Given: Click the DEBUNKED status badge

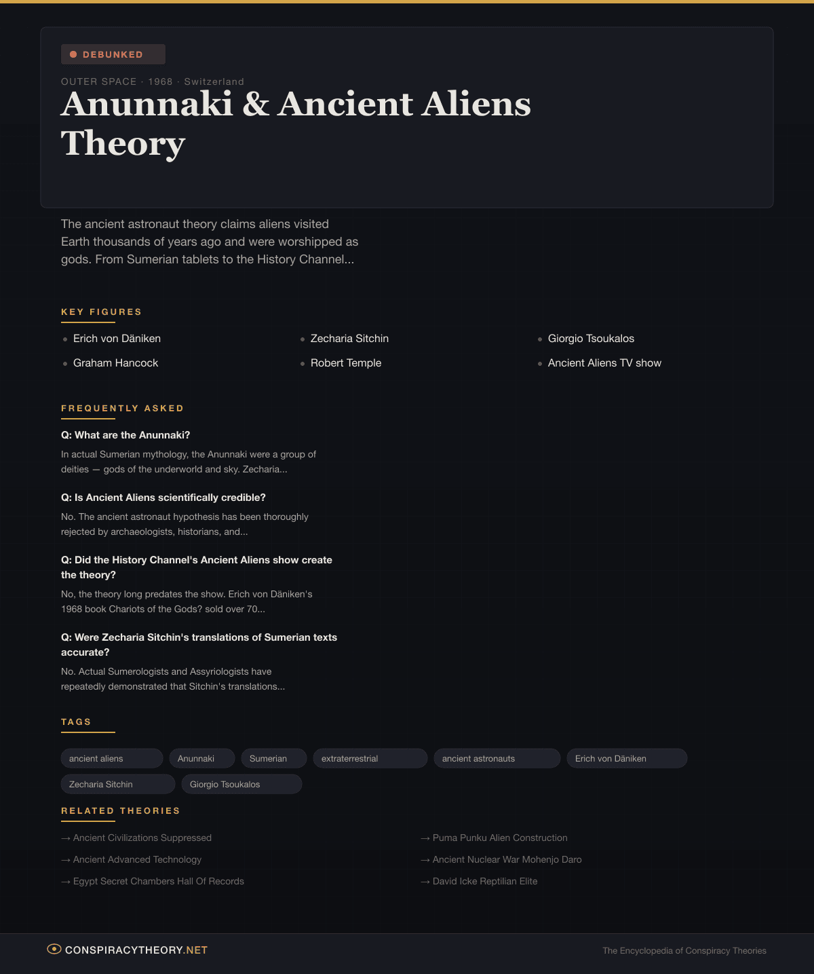Looking at the screenshot, I should pyautogui.click(x=113, y=54).
